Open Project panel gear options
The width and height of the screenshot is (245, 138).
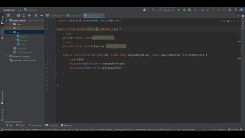coord(36,15)
